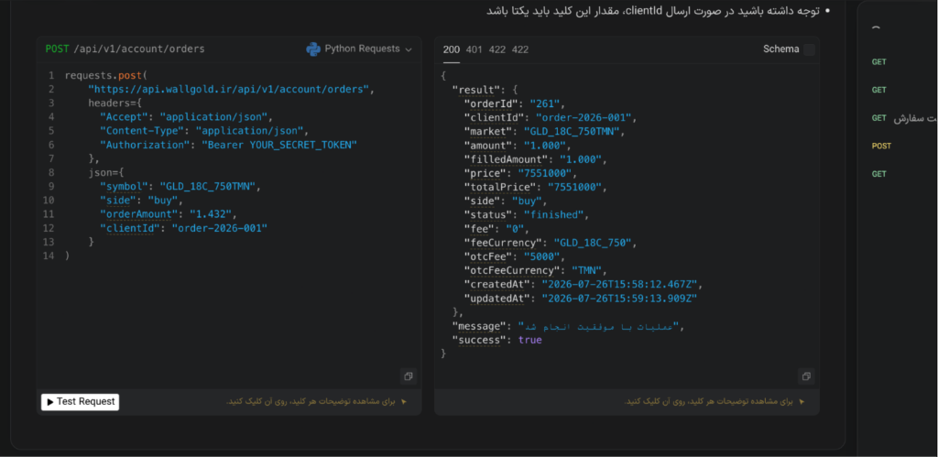Collapse the right sidebar section chevron
This screenshot has width=938, height=457.
click(876, 27)
